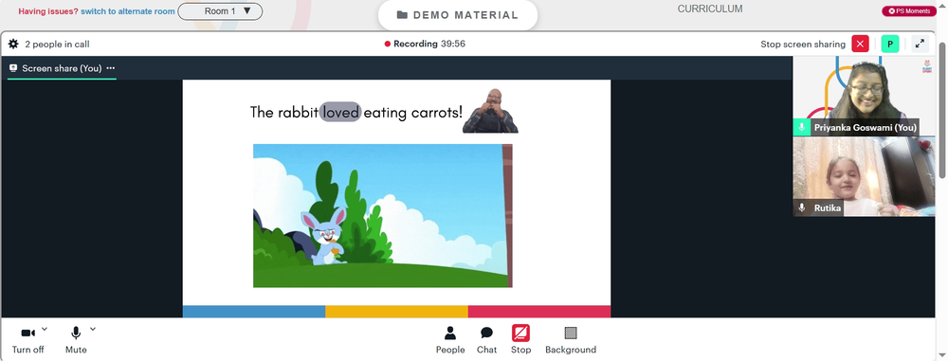Select the Screen share (You) tab
The height and width of the screenshot is (361, 948).
point(62,68)
